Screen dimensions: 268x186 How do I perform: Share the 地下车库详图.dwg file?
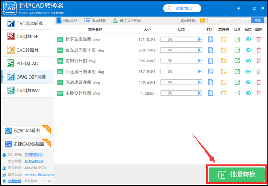[237, 39]
